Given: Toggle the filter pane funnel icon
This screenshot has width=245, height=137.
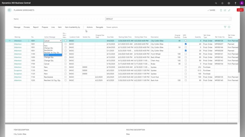Looking at the screenshot, I should click(x=225, y=27).
